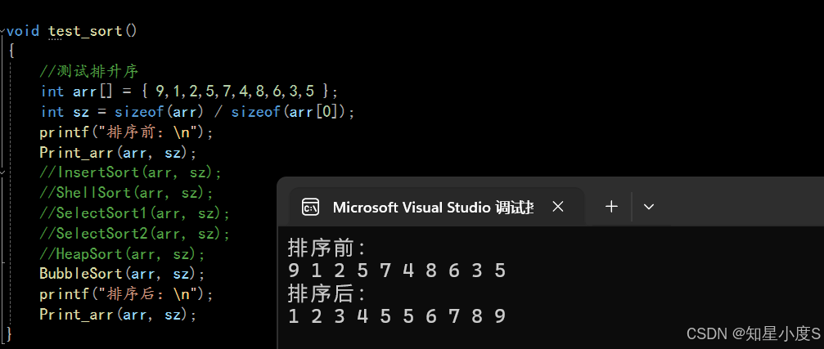Viewport: 824px width, 349px height.
Task: Open the terminal tab dropdown chevron
Action: pyautogui.click(x=649, y=207)
